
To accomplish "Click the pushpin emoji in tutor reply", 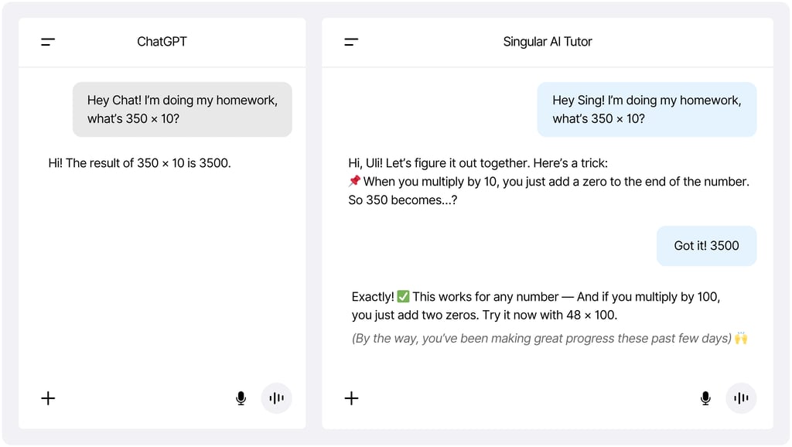I will tap(354, 181).
